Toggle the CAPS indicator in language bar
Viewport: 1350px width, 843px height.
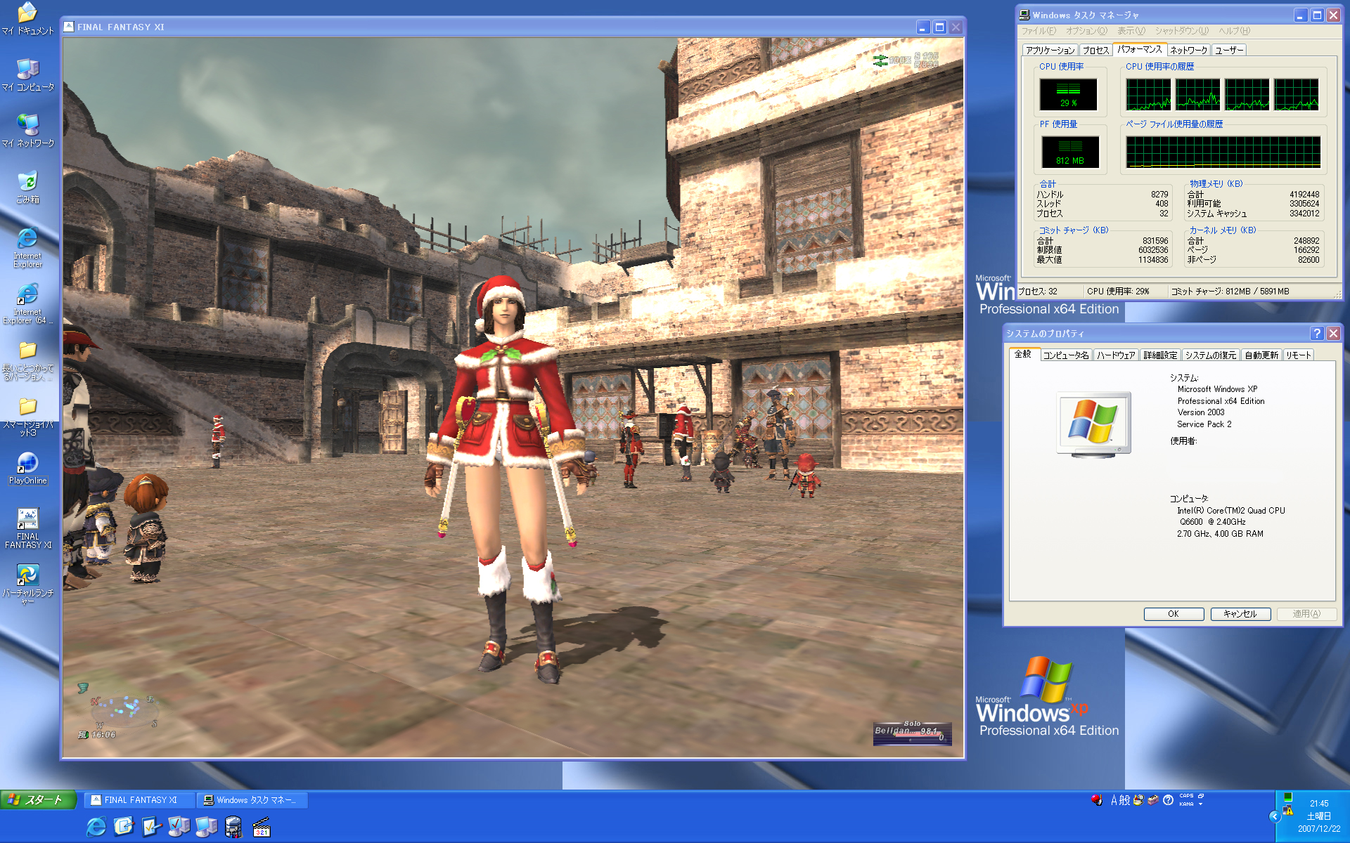(x=1186, y=796)
